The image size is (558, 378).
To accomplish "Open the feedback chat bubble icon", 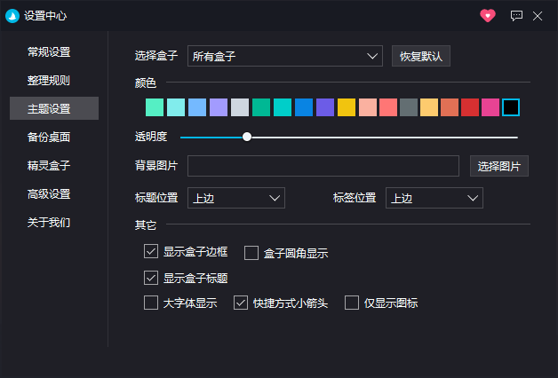I will [516, 16].
